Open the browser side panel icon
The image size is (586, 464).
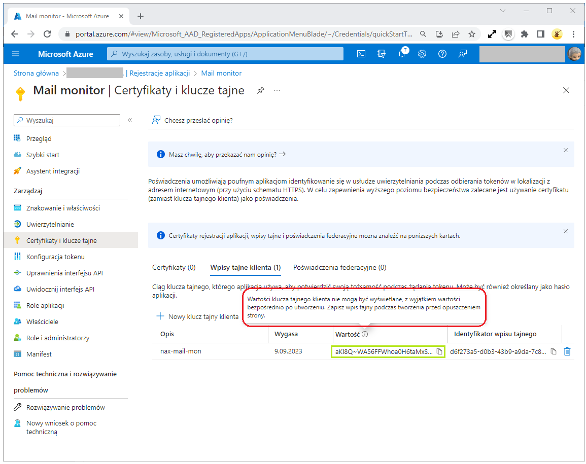[540, 34]
